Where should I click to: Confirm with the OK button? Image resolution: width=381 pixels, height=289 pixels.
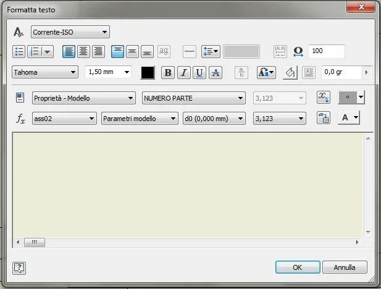pos(298,267)
